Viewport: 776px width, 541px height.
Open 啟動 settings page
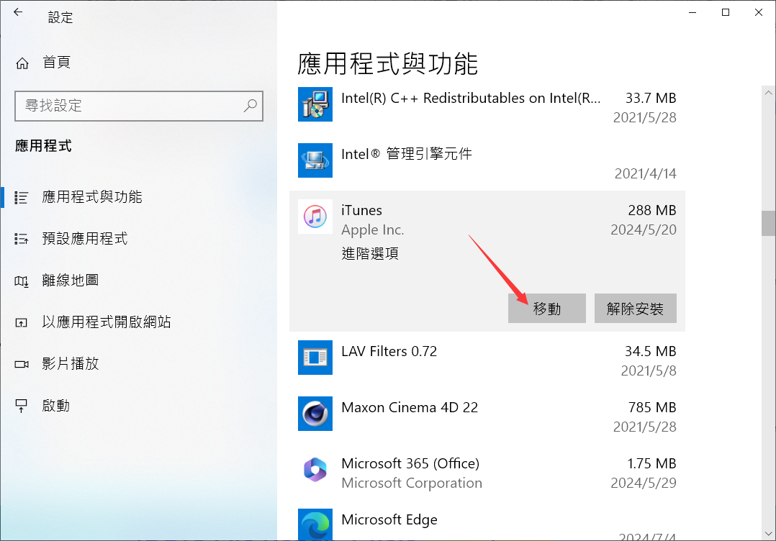click(138, 406)
